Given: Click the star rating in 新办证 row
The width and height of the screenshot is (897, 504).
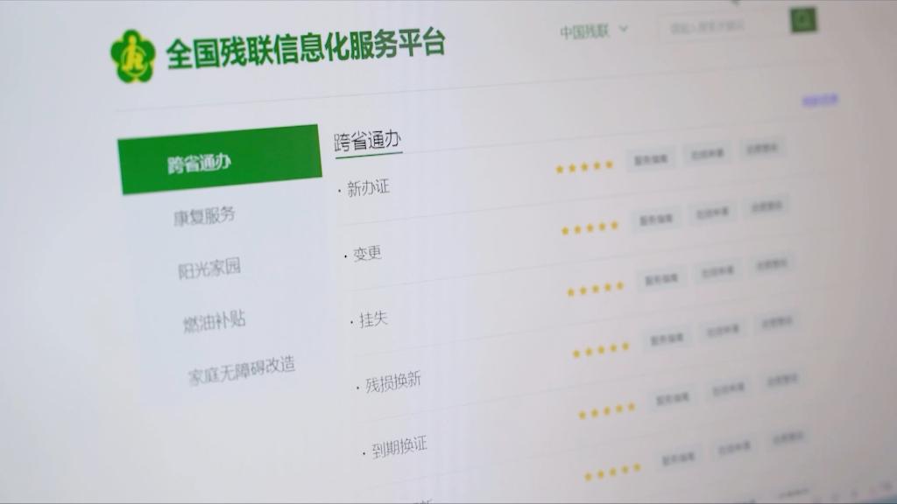Looking at the screenshot, I should (584, 167).
